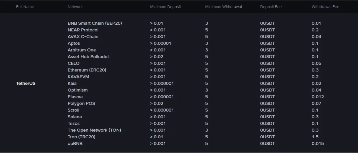This screenshot has height=153, width=358.
Task: Click NEAR Protocol withdrawal fee 0.2
Action: tap(315, 30)
